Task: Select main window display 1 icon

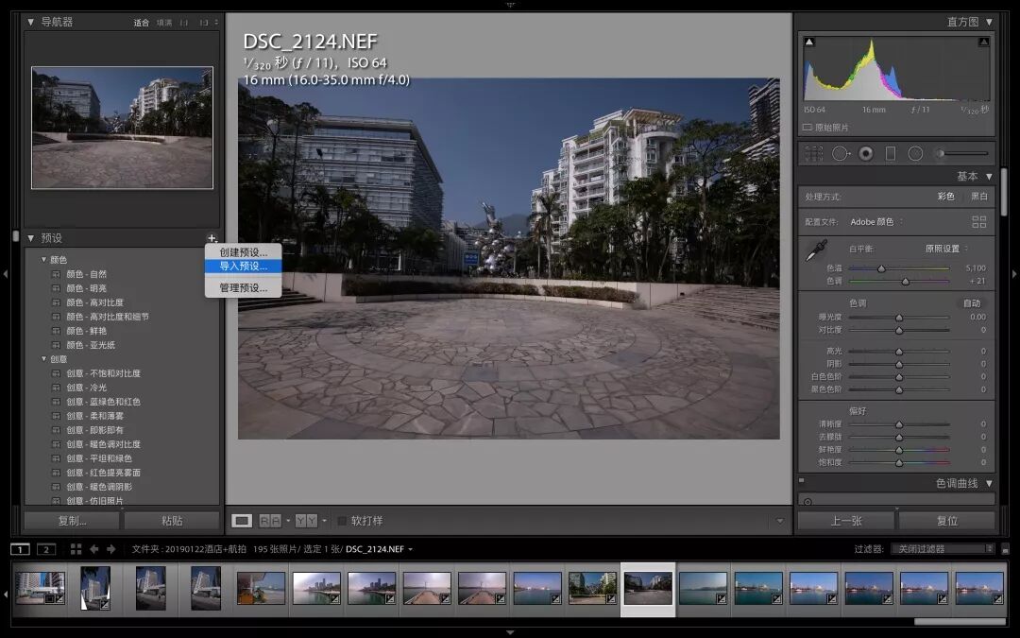Action: [x=20, y=549]
